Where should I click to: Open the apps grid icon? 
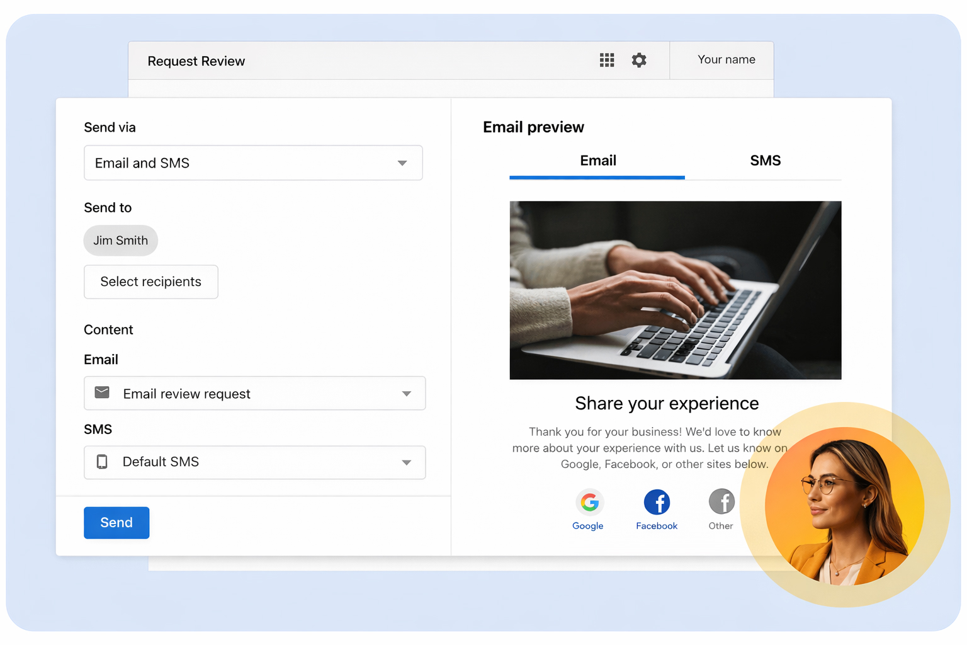tap(606, 60)
